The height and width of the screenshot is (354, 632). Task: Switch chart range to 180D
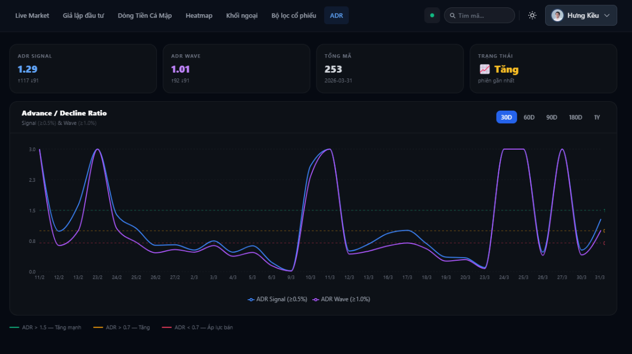[576, 117]
